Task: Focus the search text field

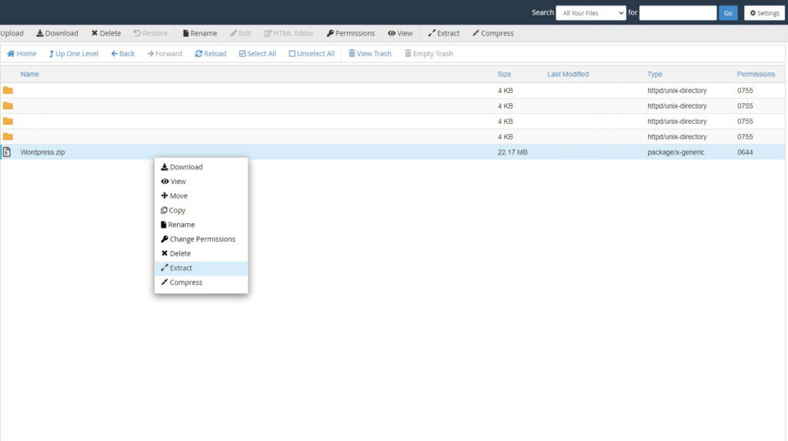Action: point(677,13)
